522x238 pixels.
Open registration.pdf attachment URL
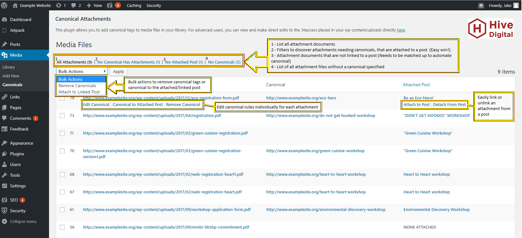tap(152, 116)
